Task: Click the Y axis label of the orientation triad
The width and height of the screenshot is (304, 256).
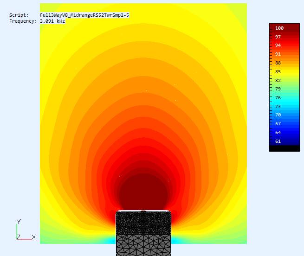Action: [x=19, y=222]
